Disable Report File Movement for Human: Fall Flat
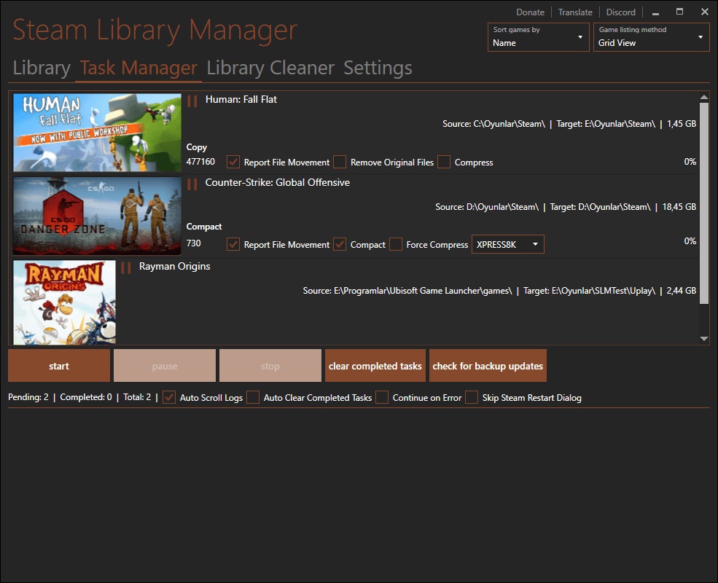718x583 pixels. coord(233,162)
